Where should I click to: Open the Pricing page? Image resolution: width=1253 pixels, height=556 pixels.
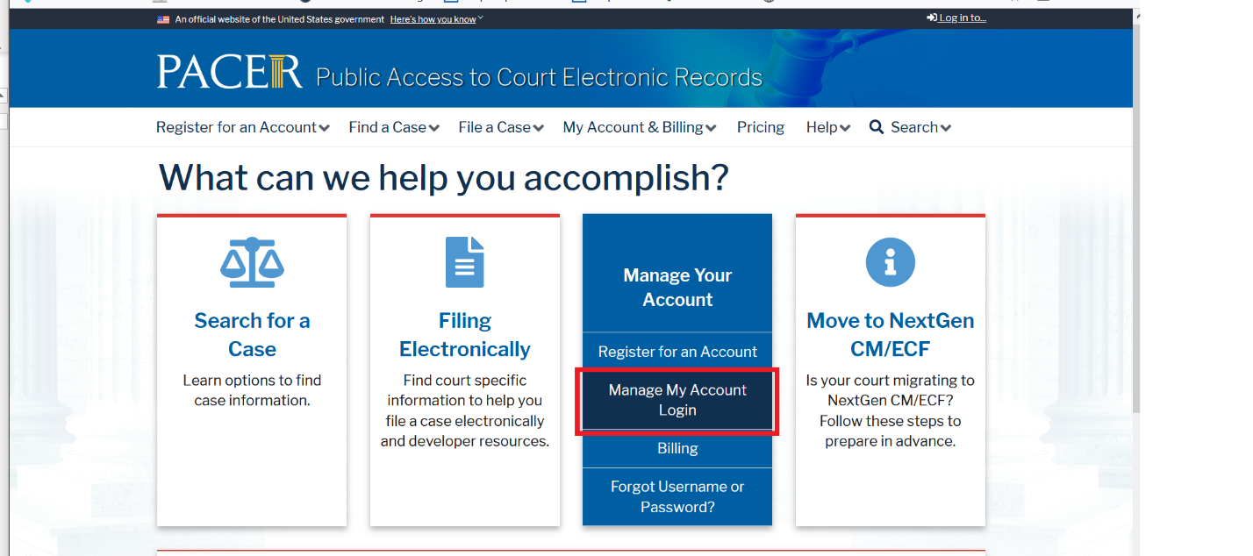click(761, 127)
